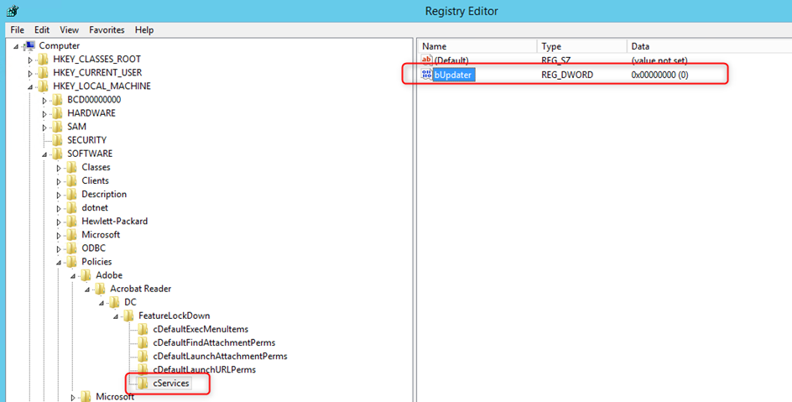Expand the HKEY_CLASSES_ROOT tree node
The image size is (792, 402).
[x=31, y=60]
